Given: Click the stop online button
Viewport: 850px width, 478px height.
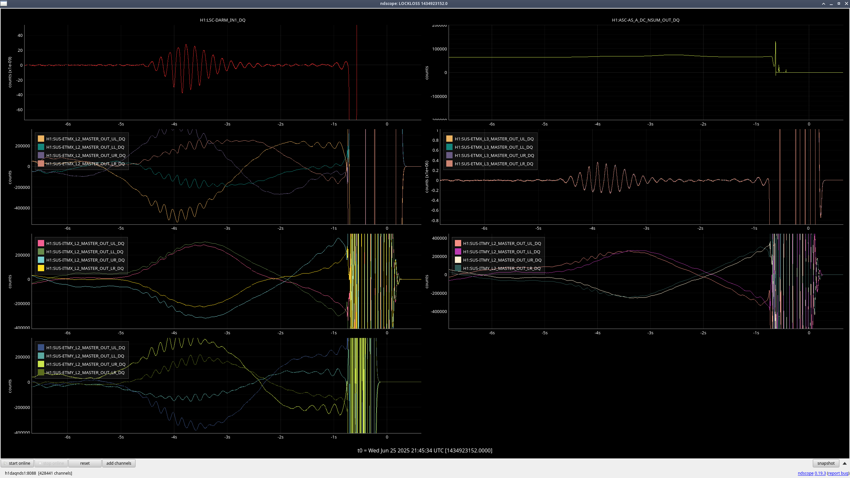Looking at the screenshot, I should coord(51,463).
